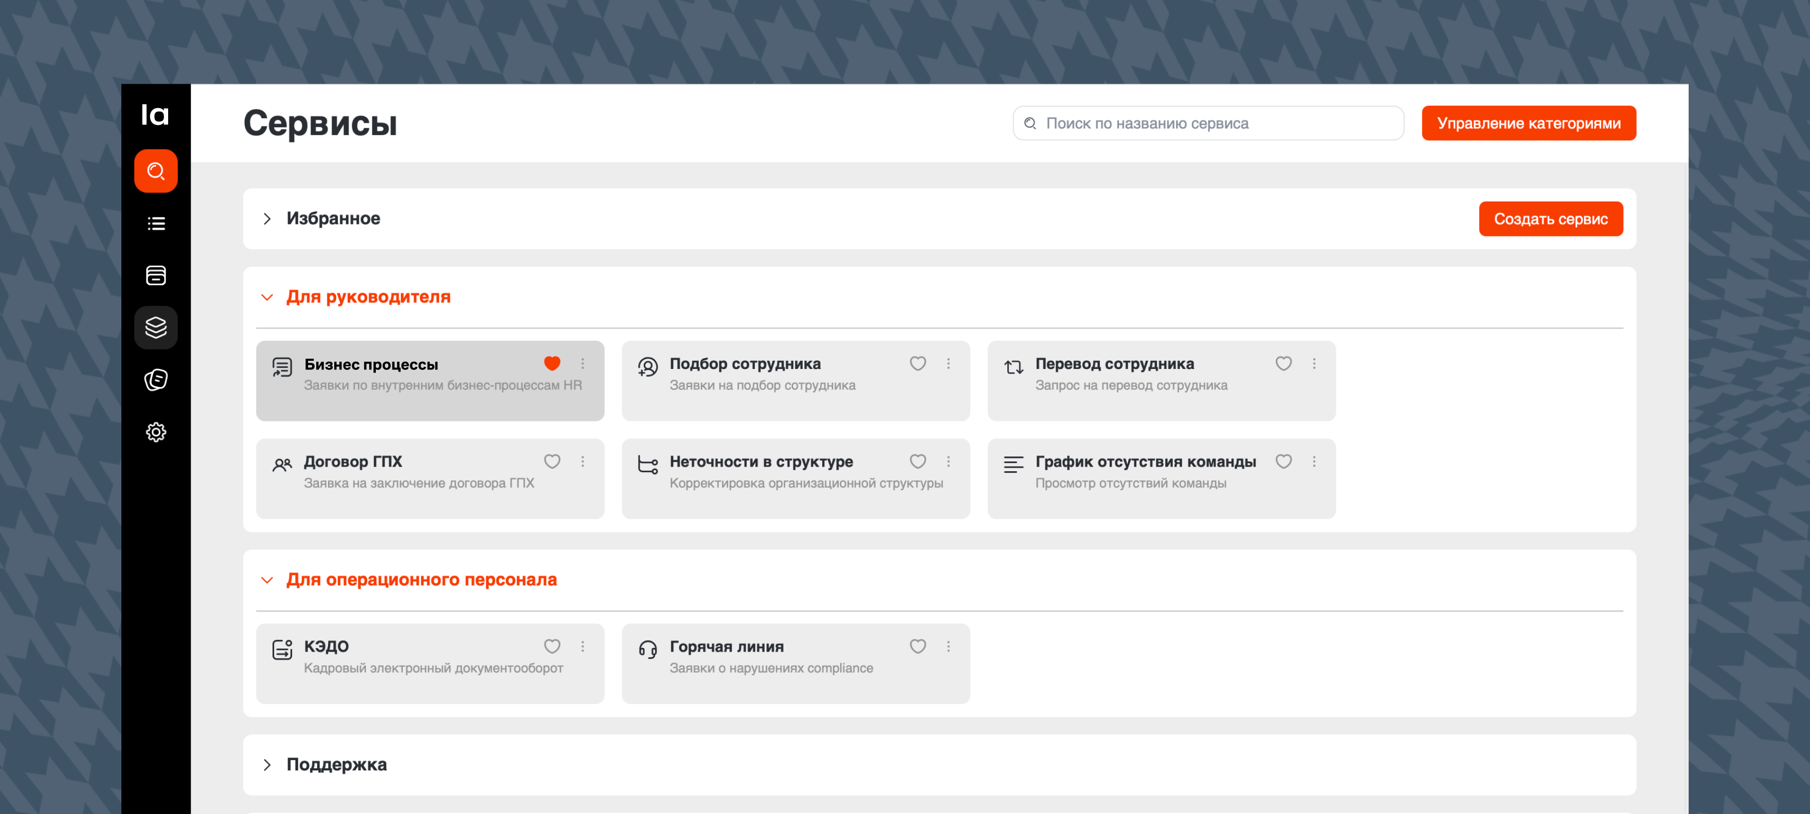Click the Создать сервис button
1810x814 pixels.
tap(1550, 219)
